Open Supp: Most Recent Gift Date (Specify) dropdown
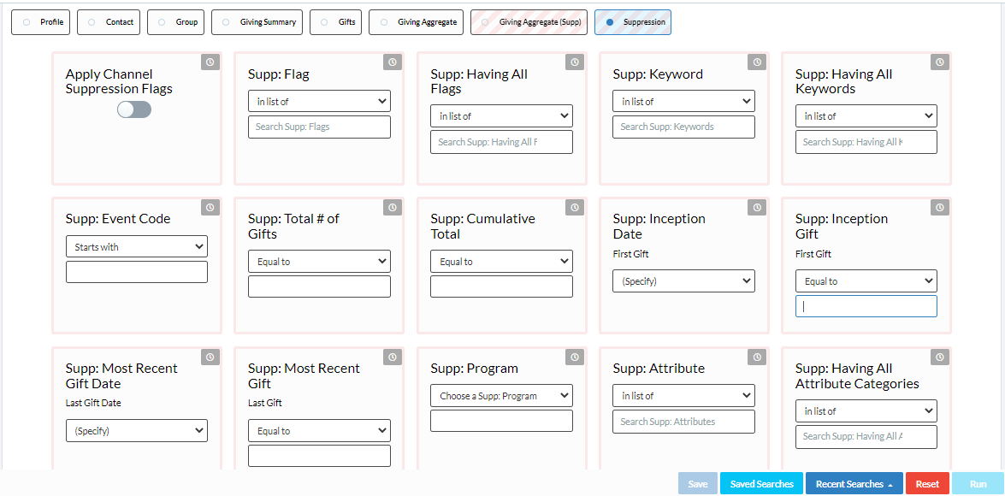 pyautogui.click(x=137, y=431)
